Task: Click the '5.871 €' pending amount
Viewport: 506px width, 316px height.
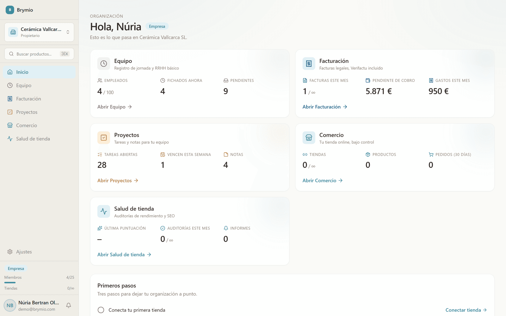Action: coord(379,91)
